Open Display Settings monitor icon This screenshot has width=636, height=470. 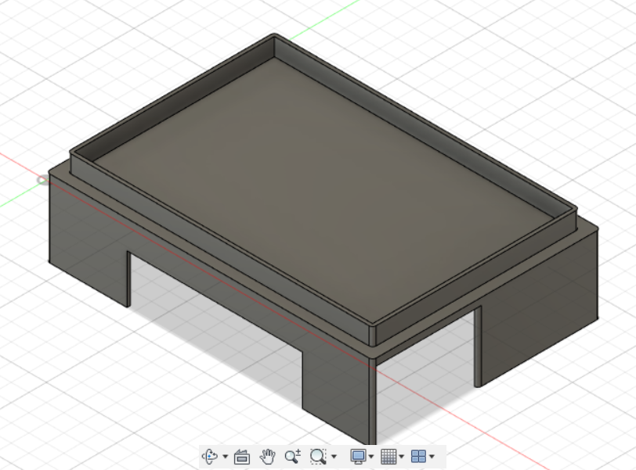pyautogui.click(x=358, y=457)
